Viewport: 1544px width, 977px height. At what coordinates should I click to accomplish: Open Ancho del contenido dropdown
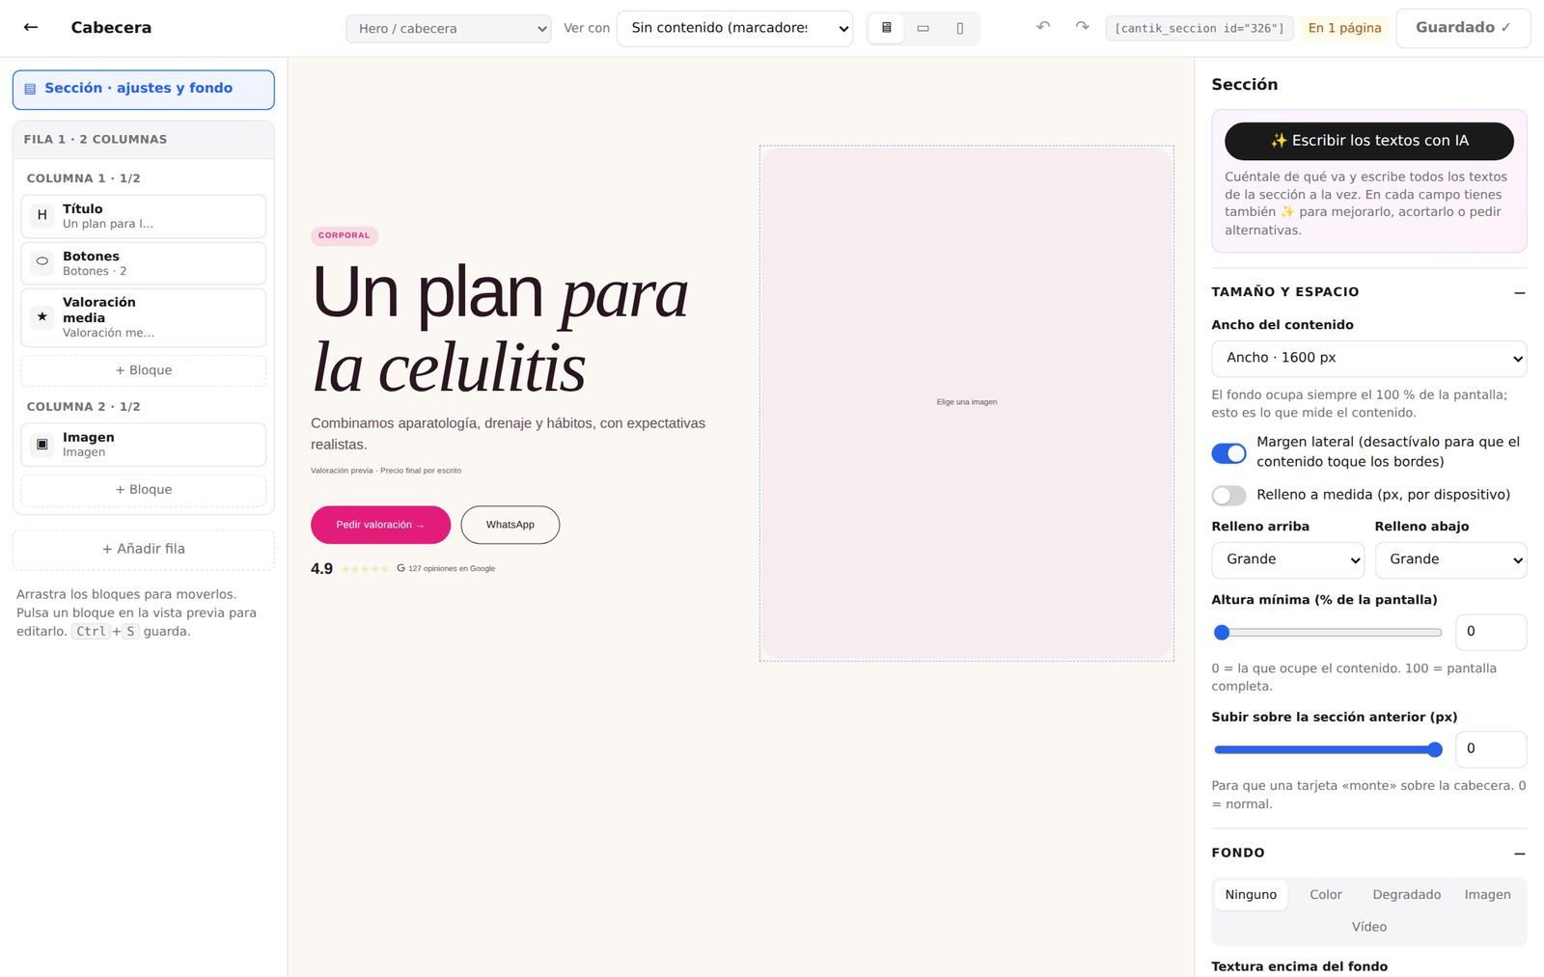(x=1369, y=358)
